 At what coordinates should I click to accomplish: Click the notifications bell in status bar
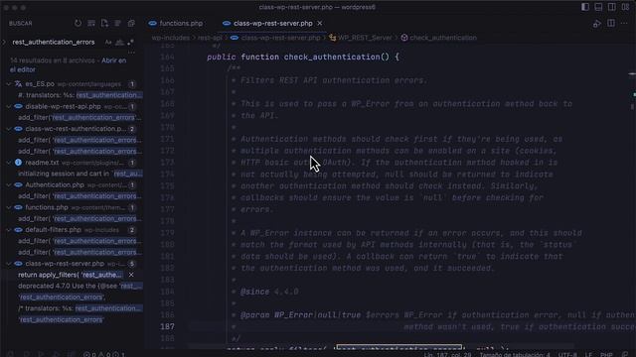pos(625,354)
